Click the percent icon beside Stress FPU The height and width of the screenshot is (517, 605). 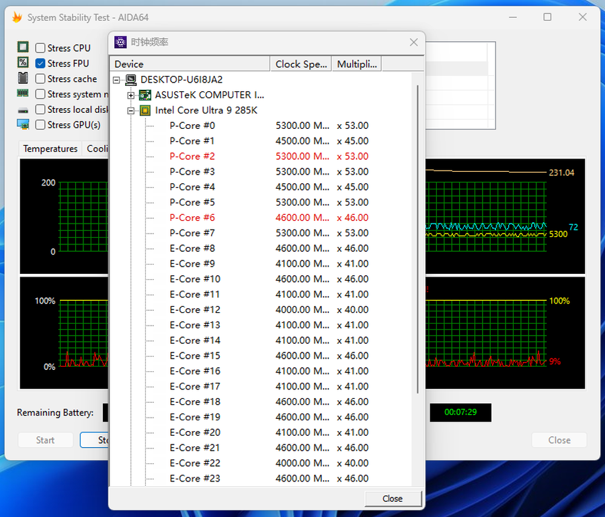pyautogui.click(x=23, y=62)
